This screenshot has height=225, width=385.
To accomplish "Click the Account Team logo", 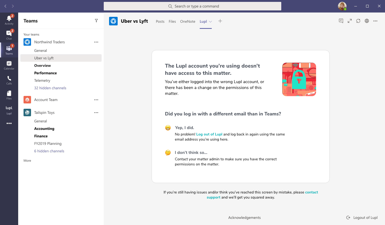I will pyautogui.click(x=27, y=100).
